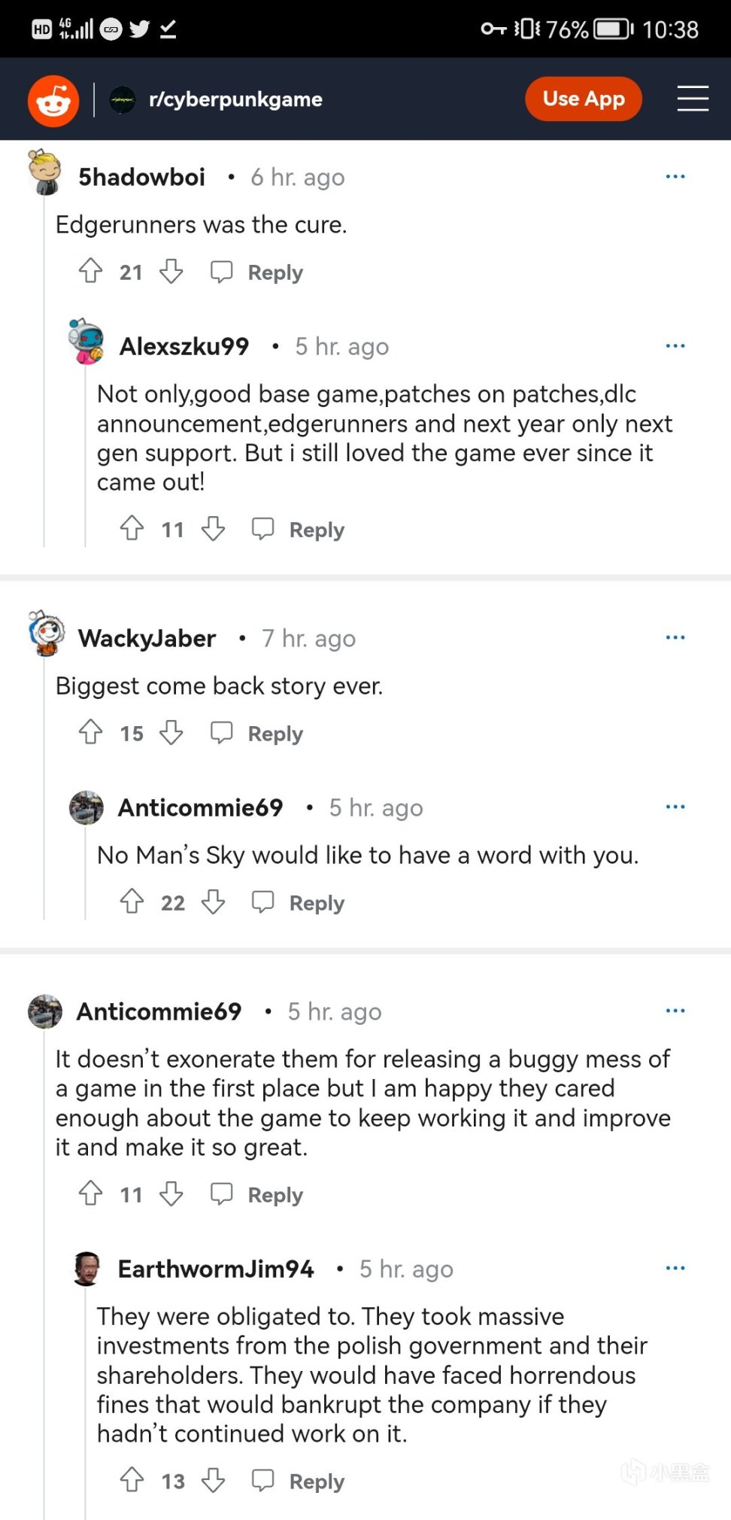This screenshot has width=731, height=1520.
Task: Click comment icon under Alexszku99's reply
Action: pos(262,529)
